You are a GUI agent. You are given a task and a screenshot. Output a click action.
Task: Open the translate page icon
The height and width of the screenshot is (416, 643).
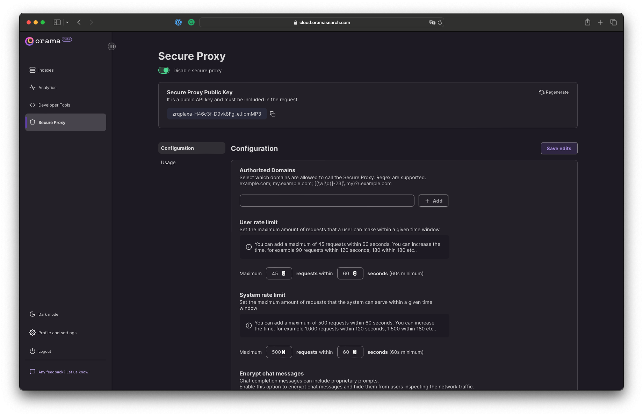click(x=432, y=22)
